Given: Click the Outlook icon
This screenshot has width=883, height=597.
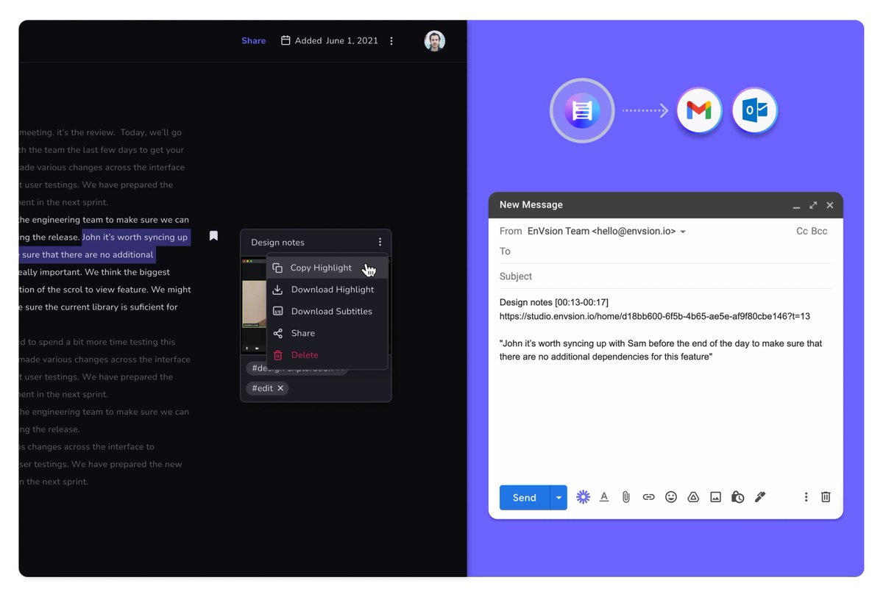Looking at the screenshot, I should pyautogui.click(x=755, y=111).
